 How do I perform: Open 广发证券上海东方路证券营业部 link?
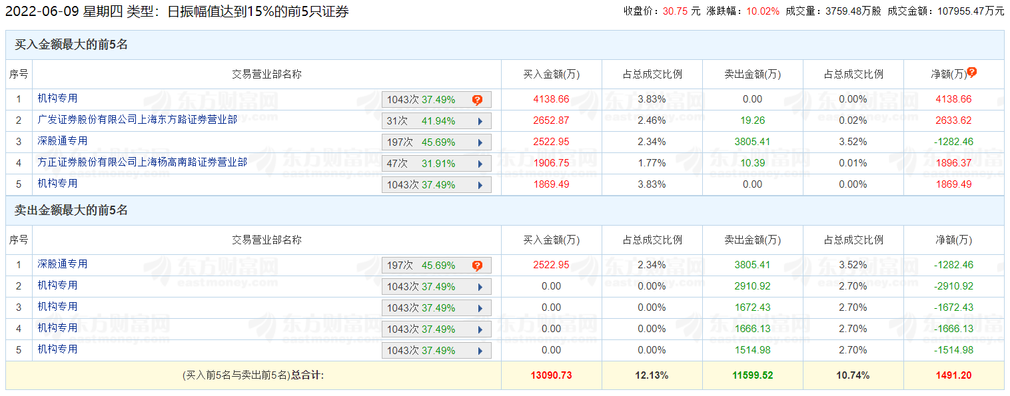tap(137, 120)
